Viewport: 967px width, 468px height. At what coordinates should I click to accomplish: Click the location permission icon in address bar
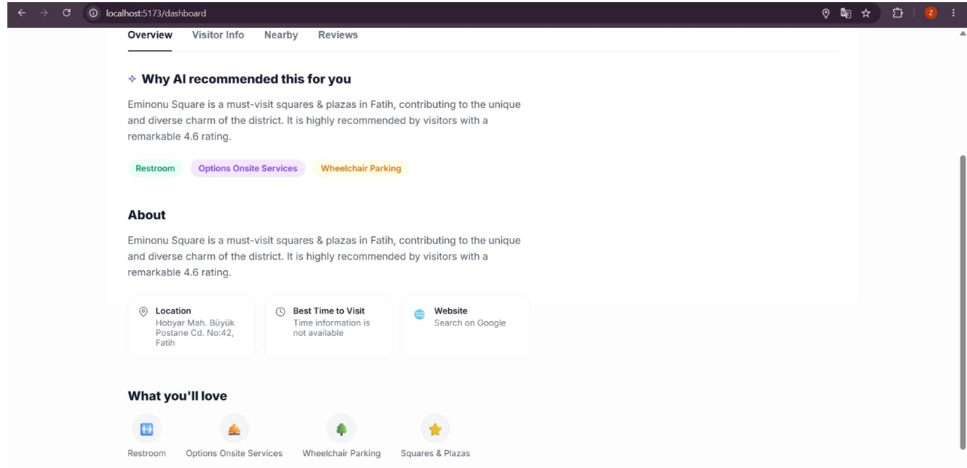826,13
